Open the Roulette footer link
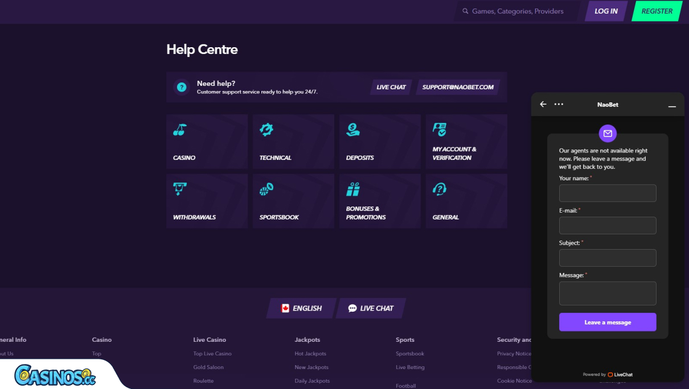This screenshot has height=389, width=689. (x=203, y=381)
